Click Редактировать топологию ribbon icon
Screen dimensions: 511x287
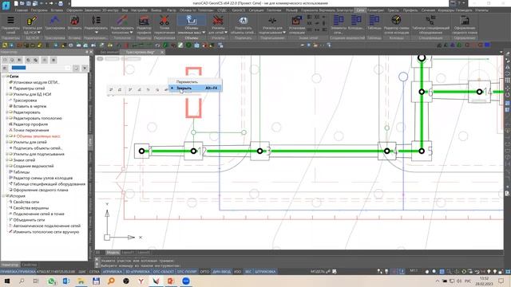pos(122,21)
